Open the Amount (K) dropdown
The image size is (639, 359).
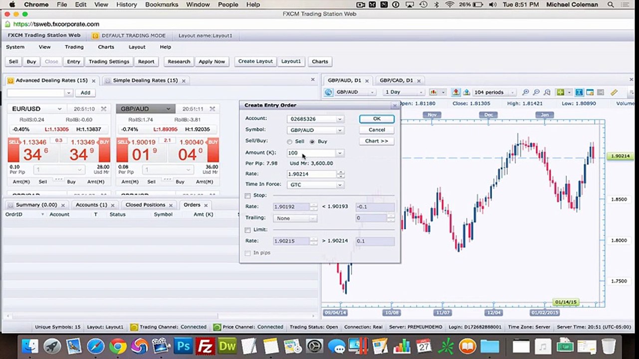tap(340, 153)
